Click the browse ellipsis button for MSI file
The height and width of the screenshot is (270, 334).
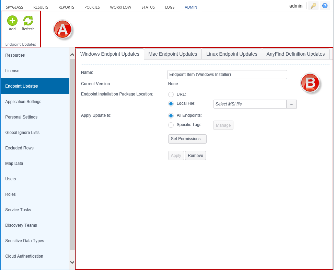291,104
